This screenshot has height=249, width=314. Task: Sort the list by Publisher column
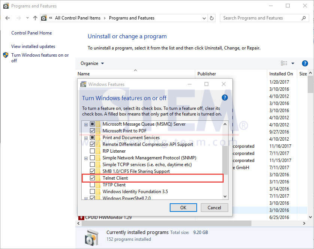206,74
